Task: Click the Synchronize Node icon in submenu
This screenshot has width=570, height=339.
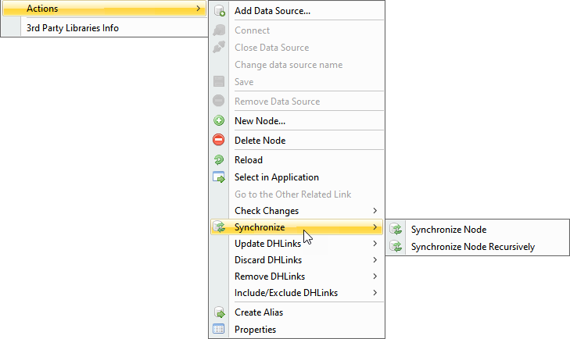Action: click(396, 230)
